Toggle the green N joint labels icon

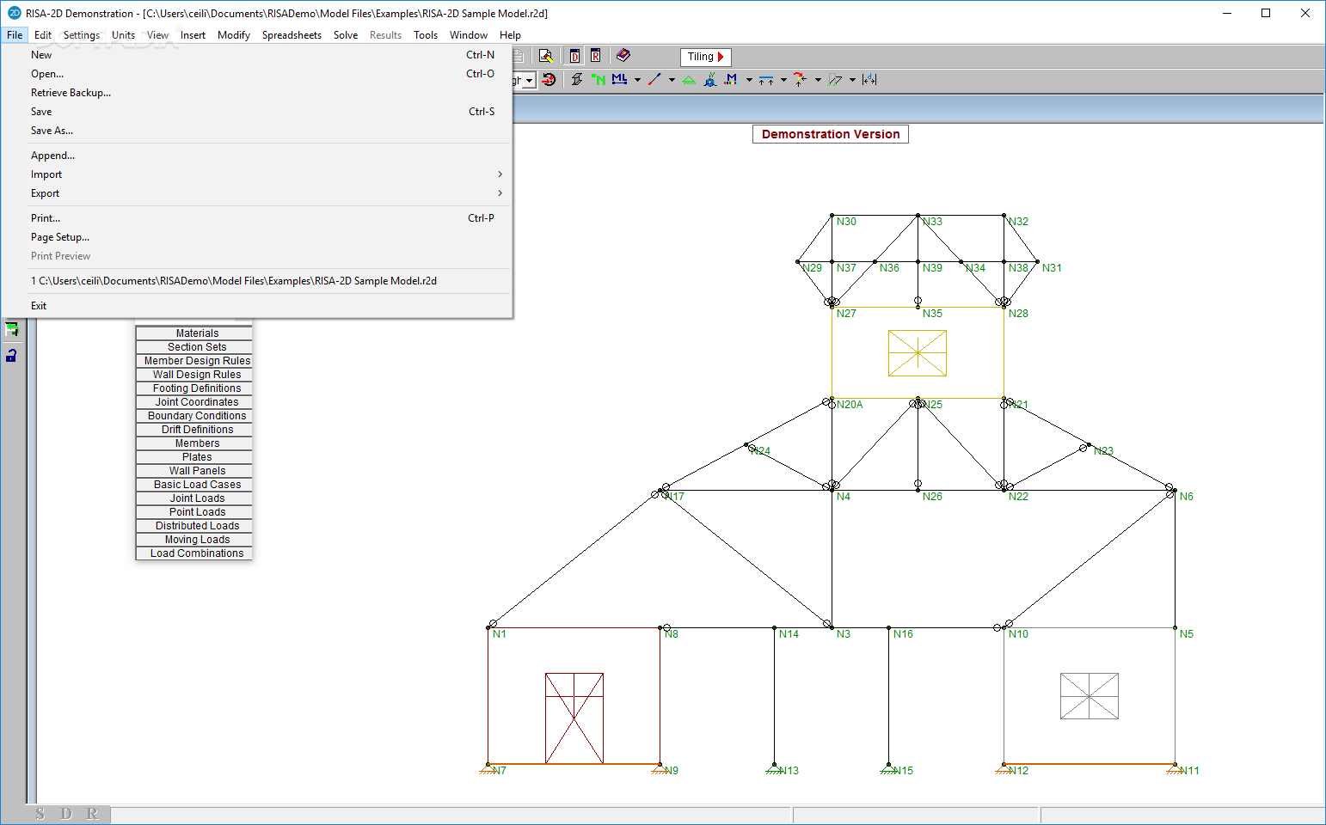point(599,80)
